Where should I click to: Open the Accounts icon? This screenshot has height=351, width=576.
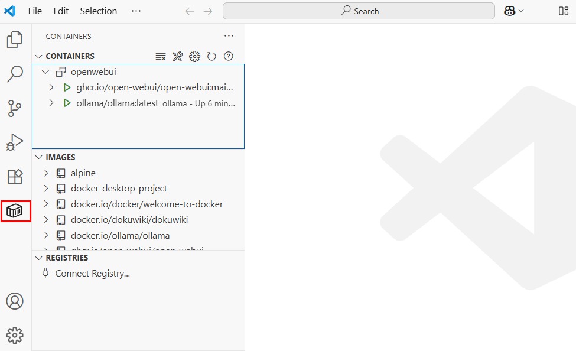[x=15, y=301]
